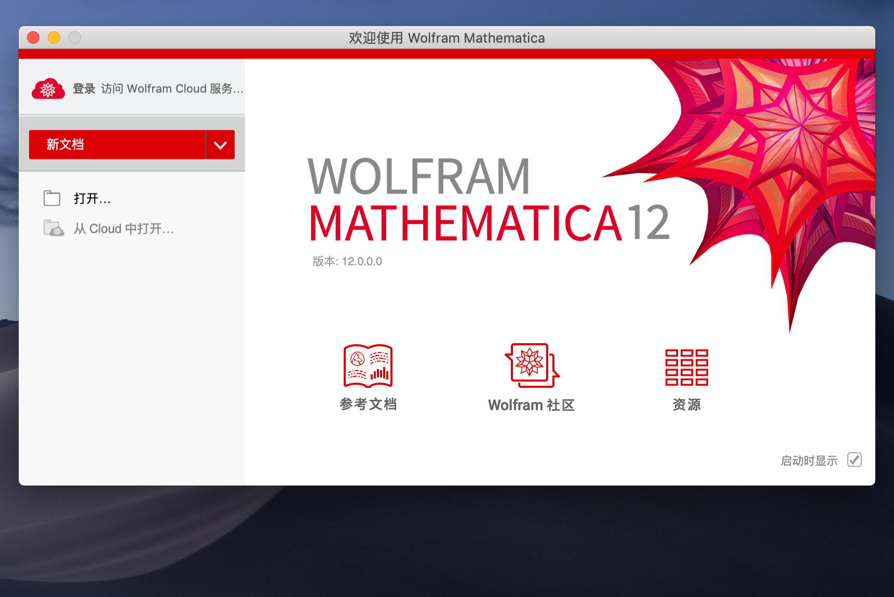The image size is (894, 597).
Task: Click the folder icon next to 打开
Action: [52, 198]
